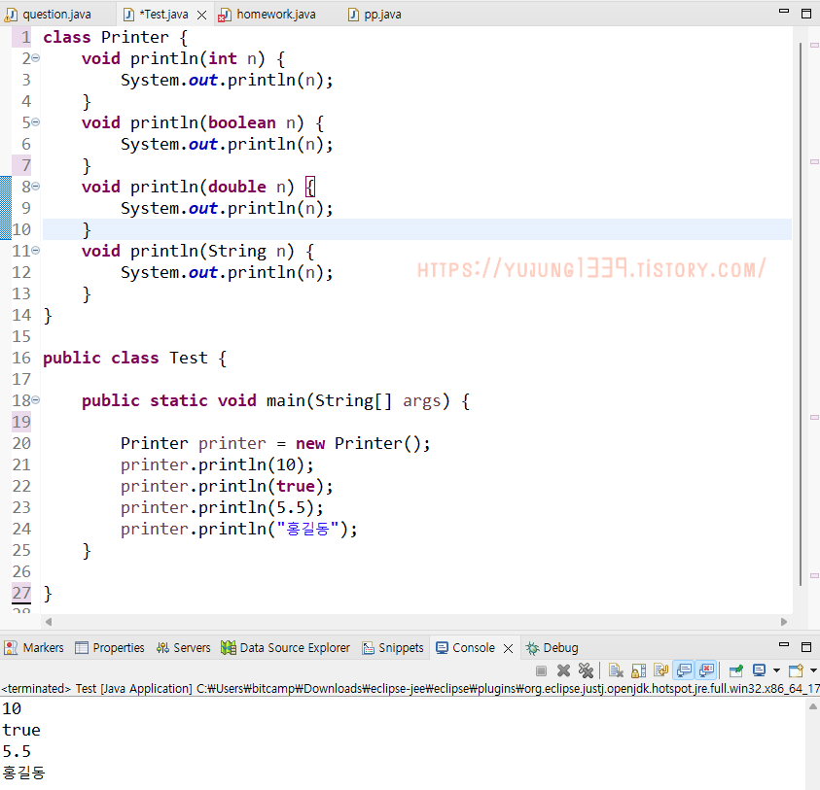820x790 pixels.
Task: Click the editor's horizontal scroll left arrow
Action: click(x=49, y=622)
